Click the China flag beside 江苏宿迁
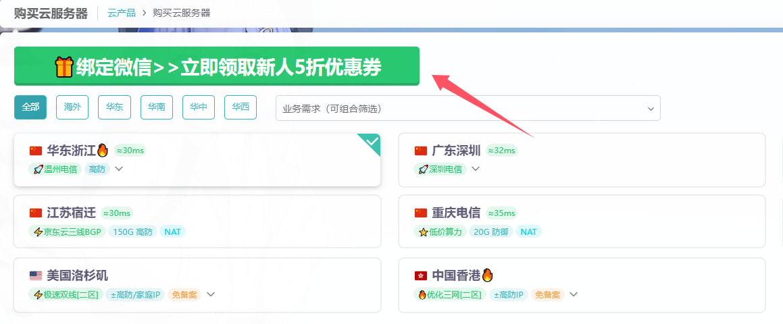The width and height of the screenshot is (783, 324). [x=35, y=213]
